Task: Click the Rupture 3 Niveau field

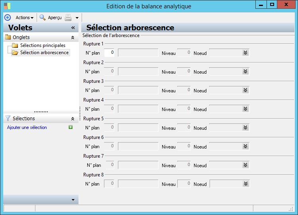Action: [x=184, y=90]
